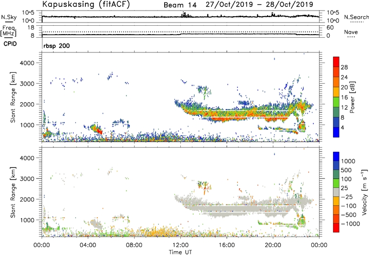369x255 pixels.
Task: Click the '2000' range tick of the velocity panel
Action: [x=27, y=199]
